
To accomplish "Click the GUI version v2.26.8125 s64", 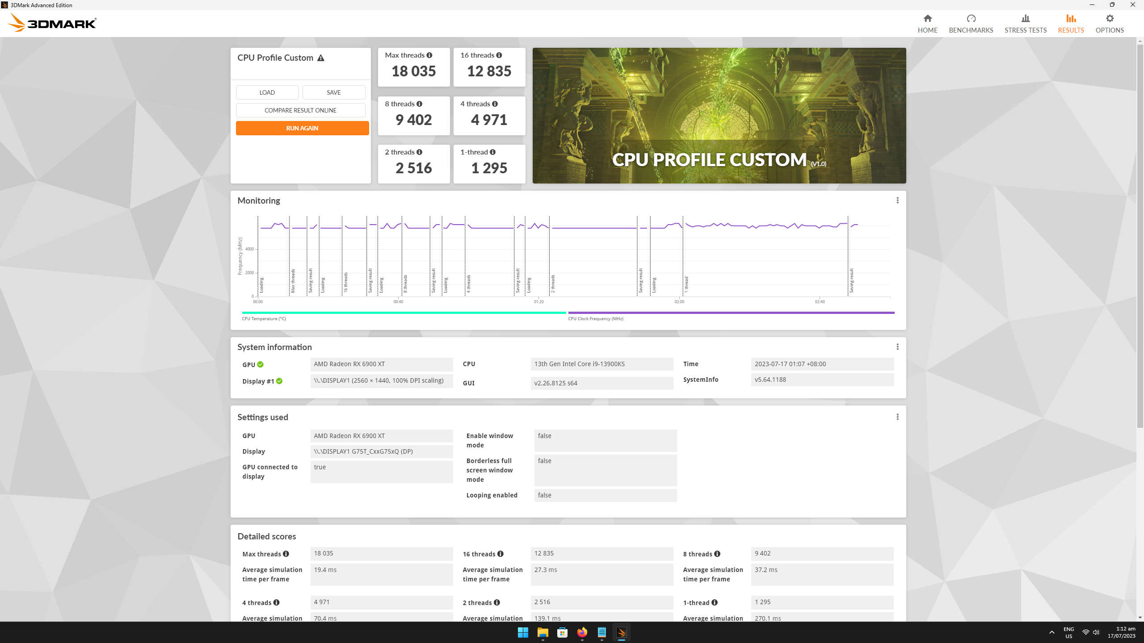I will (601, 384).
